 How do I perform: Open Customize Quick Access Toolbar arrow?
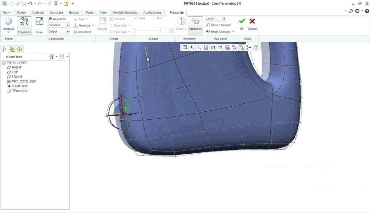pos(72,4)
